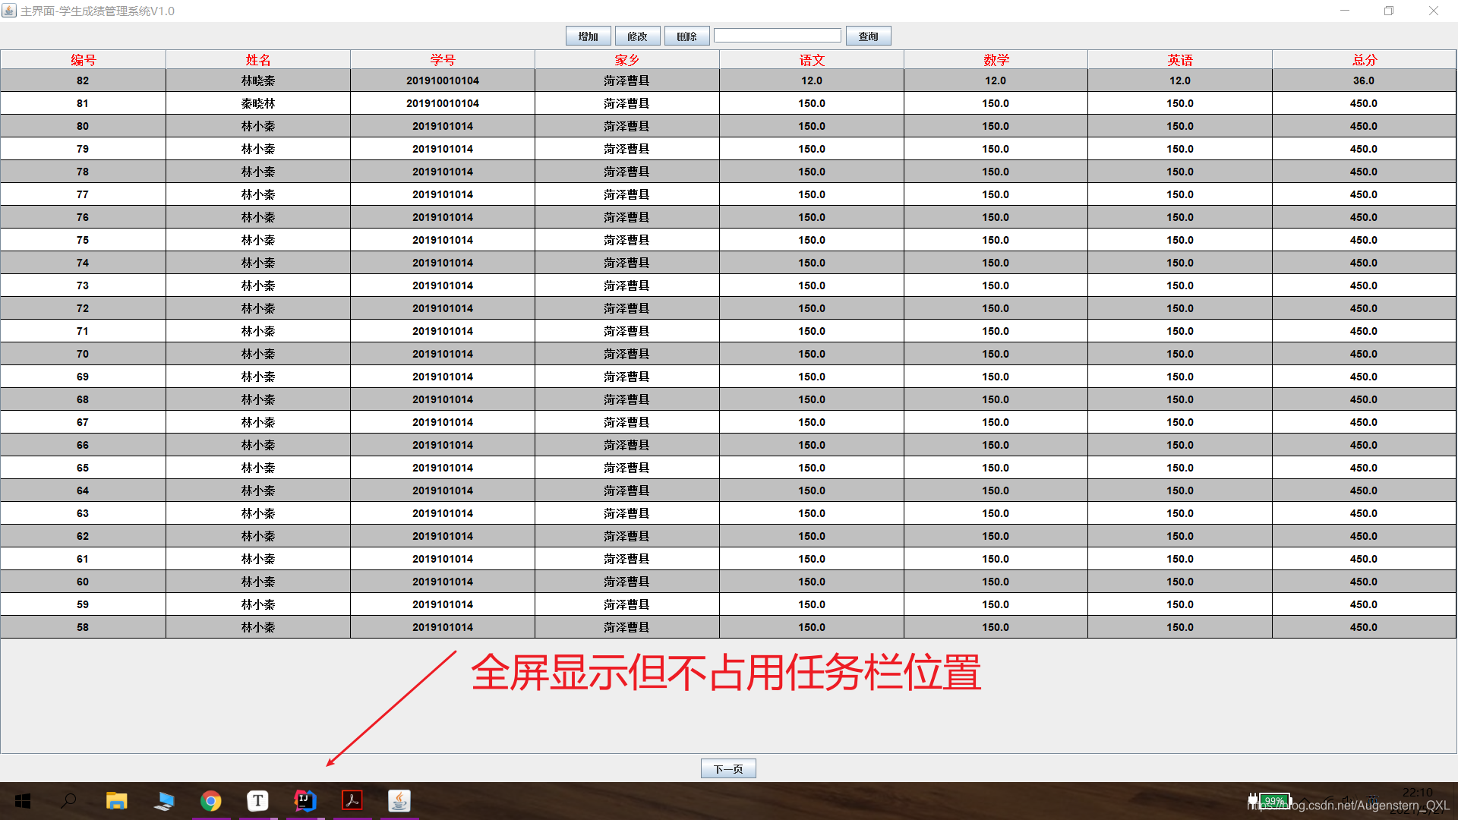
Task: Click total score cell in row 72
Action: tap(1364, 308)
